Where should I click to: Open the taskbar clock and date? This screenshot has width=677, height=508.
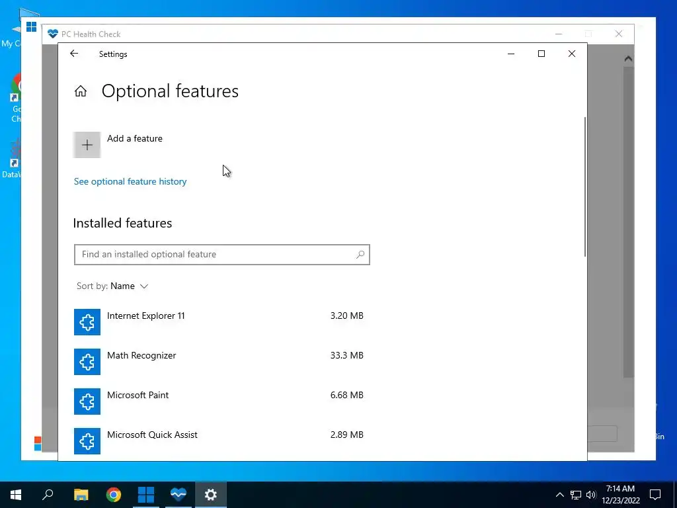coord(620,495)
